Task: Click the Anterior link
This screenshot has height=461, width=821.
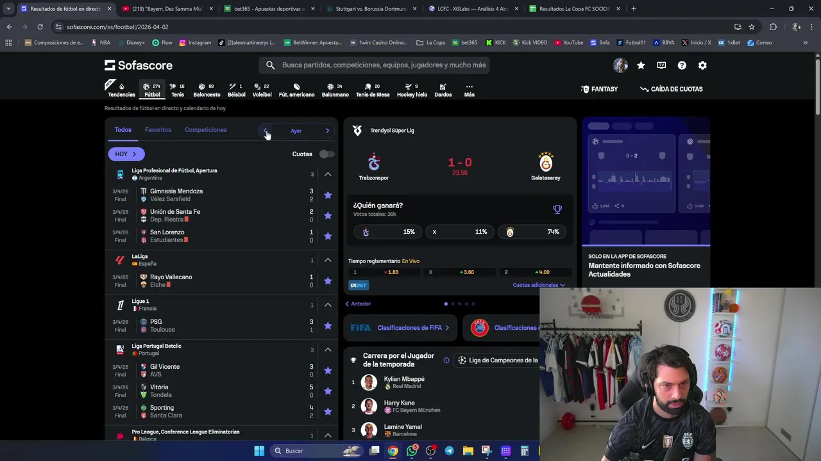Action: [358, 304]
